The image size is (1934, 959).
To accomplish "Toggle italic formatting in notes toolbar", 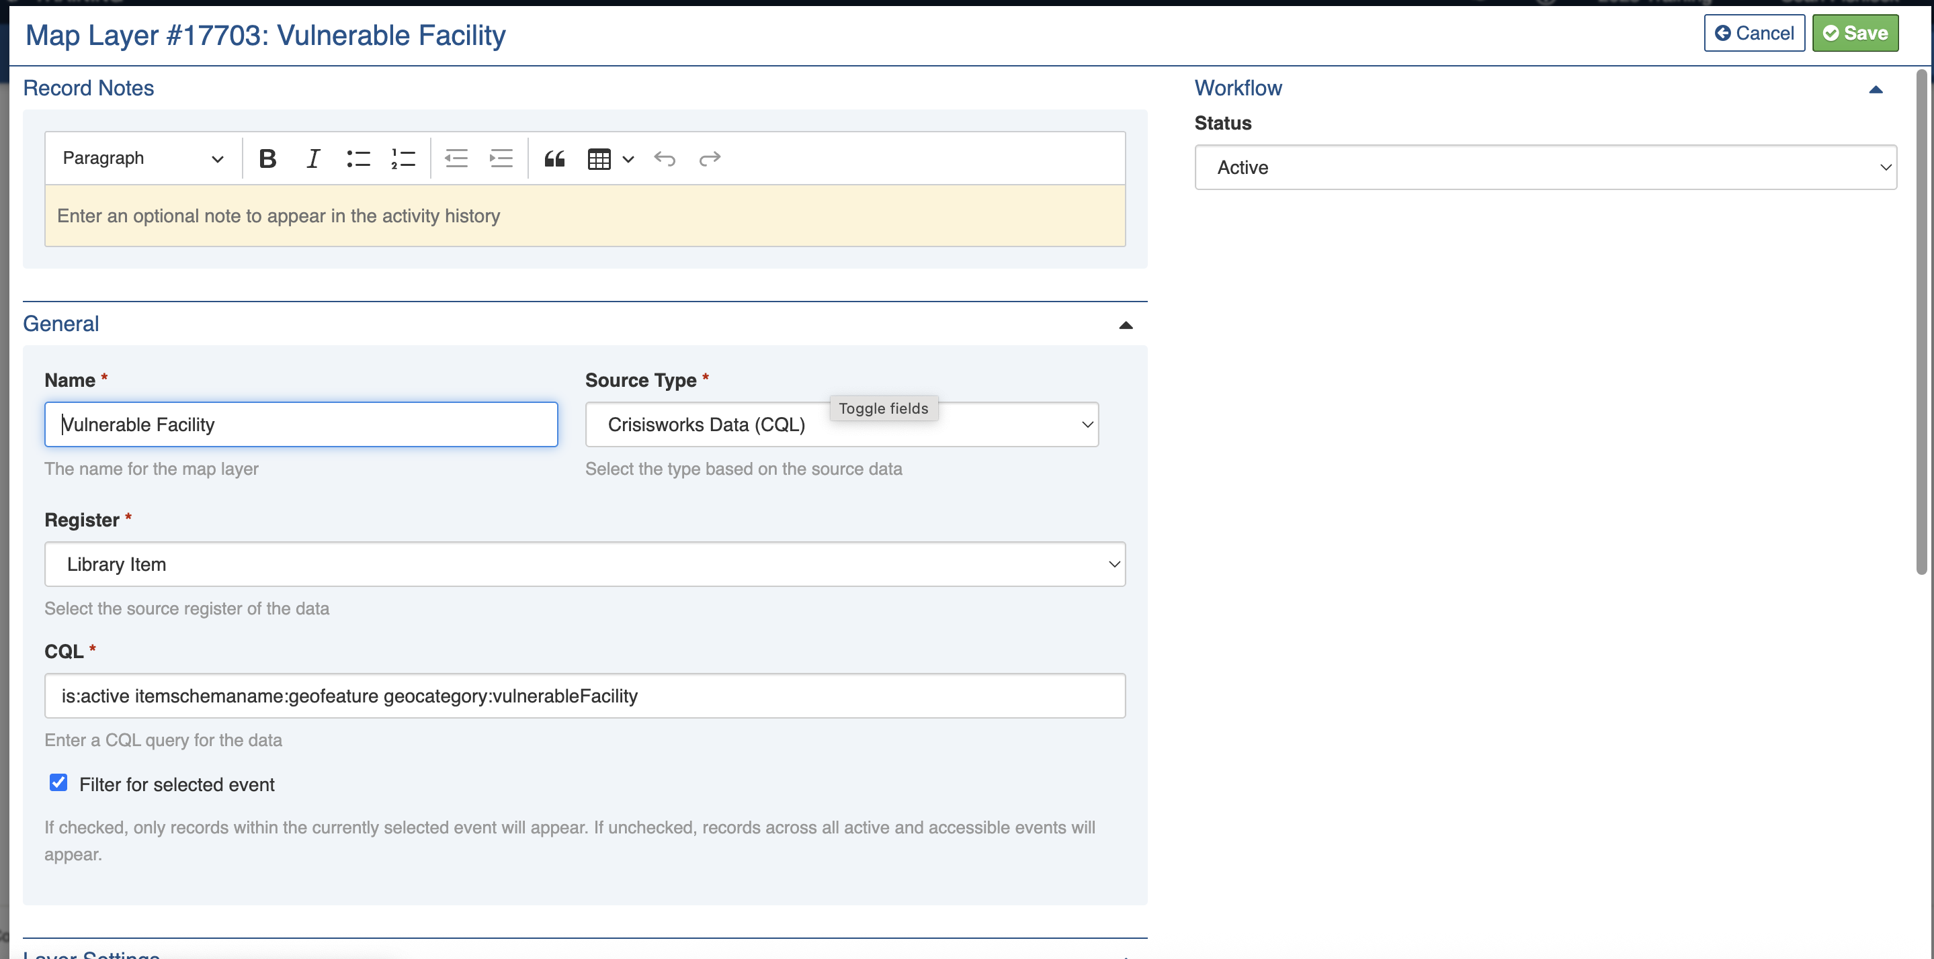I will 312,158.
